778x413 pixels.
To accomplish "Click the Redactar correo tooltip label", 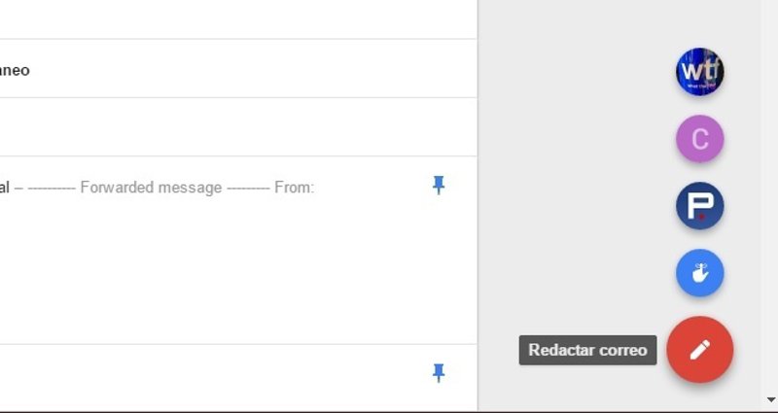I will tap(587, 350).
